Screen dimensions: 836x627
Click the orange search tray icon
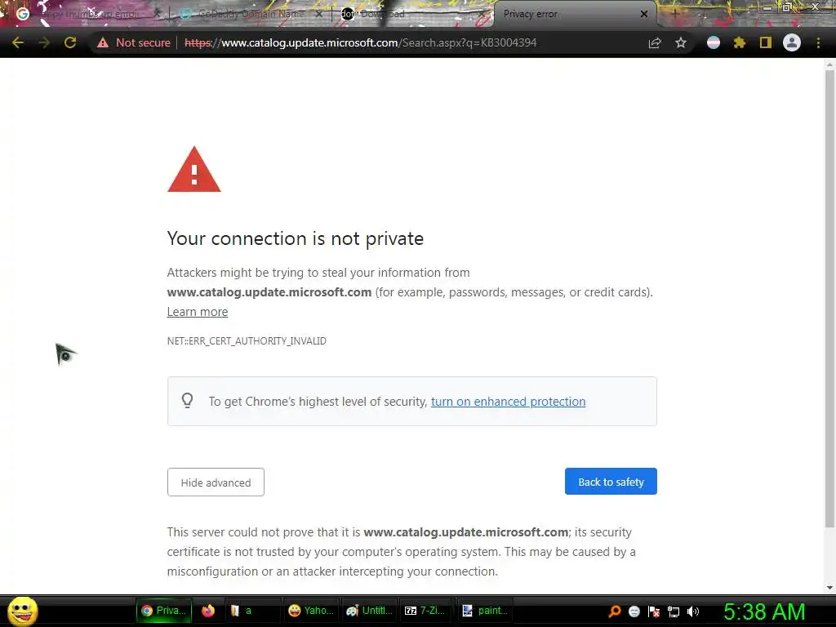click(x=614, y=611)
